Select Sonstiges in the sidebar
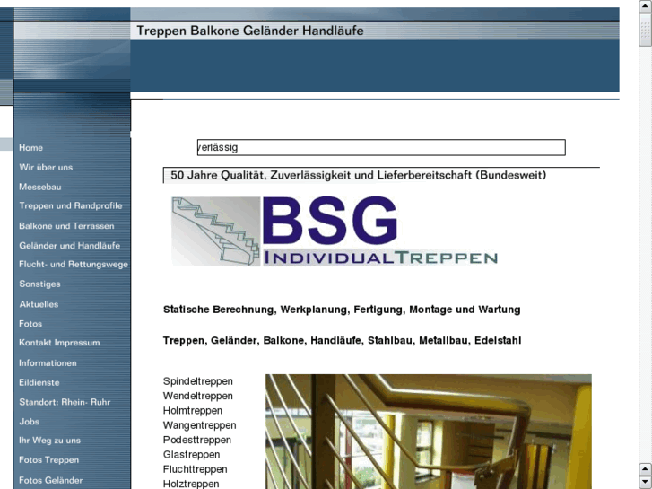This screenshot has height=489, width=652. point(39,284)
